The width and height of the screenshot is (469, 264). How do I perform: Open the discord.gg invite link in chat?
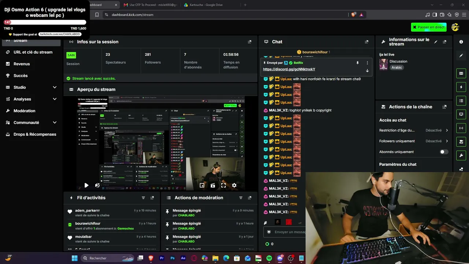289,69
